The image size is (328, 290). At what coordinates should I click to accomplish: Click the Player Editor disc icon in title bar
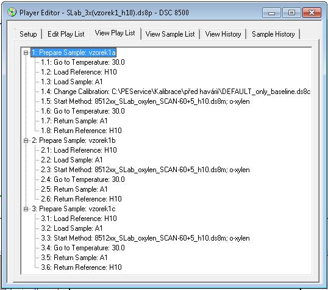pos(12,12)
